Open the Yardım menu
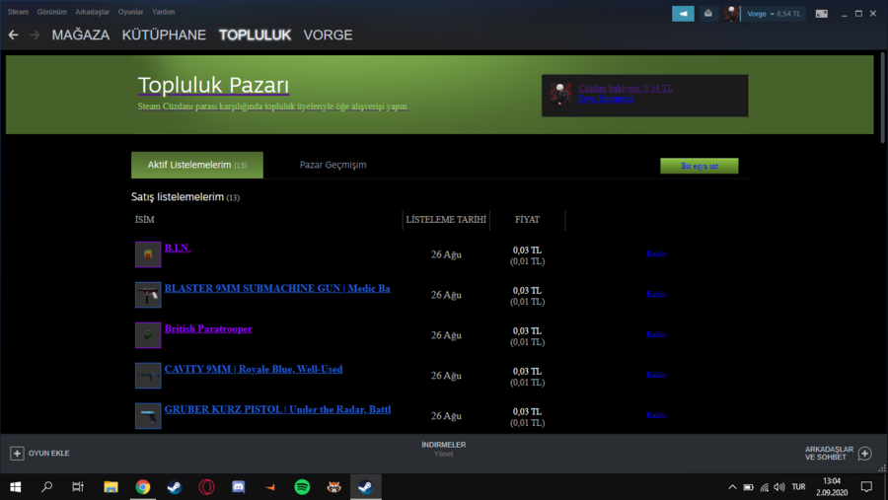The image size is (888, 500). pyautogui.click(x=163, y=12)
